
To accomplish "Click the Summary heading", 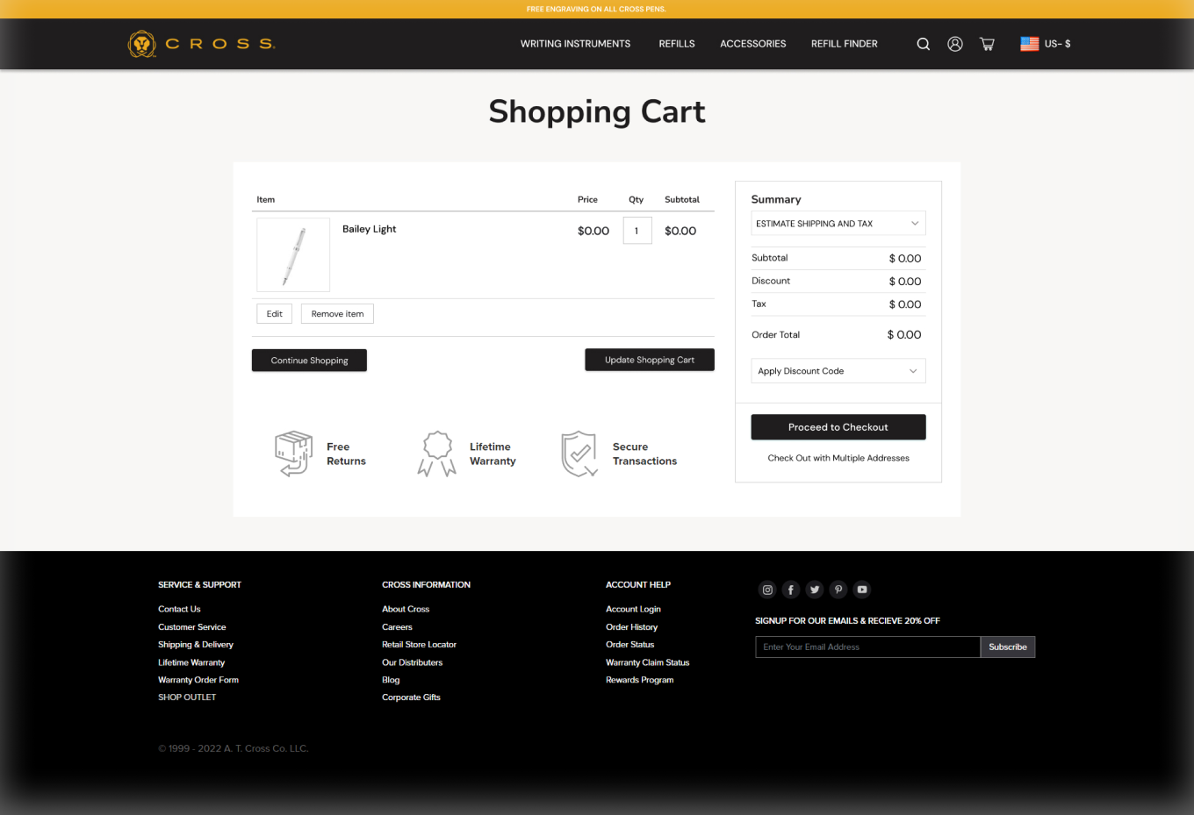I will 776,199.
